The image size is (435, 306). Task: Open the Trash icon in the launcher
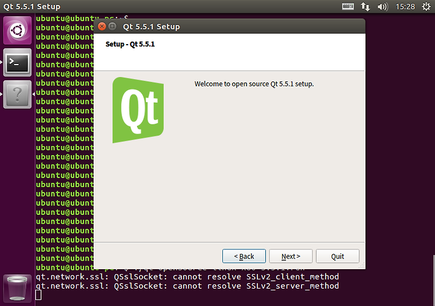click(17, 288)
